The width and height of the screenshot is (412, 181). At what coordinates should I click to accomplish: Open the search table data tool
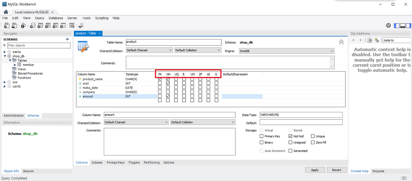click(x=72, y=25)
